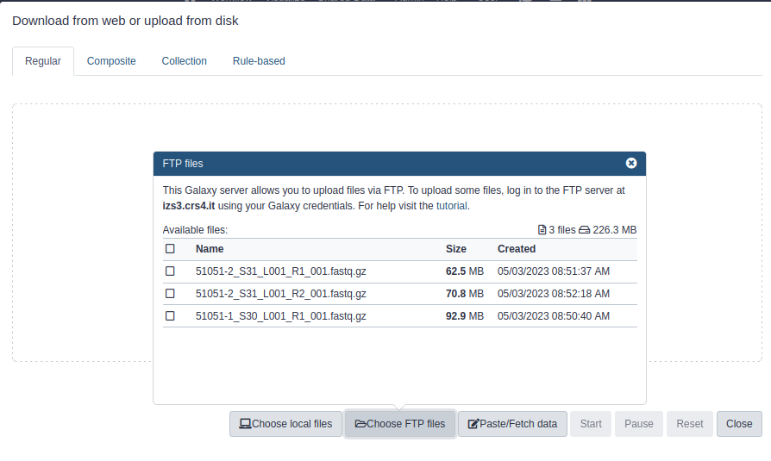
Task: Click the Start upload button
Action: click(x=591, y=424)
